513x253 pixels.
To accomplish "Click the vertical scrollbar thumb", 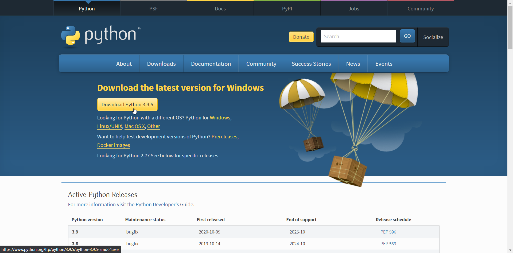I will [510, 27].
